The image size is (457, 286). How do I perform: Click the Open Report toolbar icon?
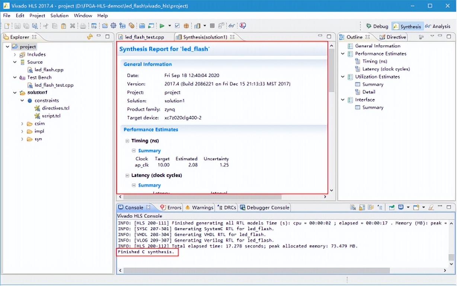click(197, 26)
